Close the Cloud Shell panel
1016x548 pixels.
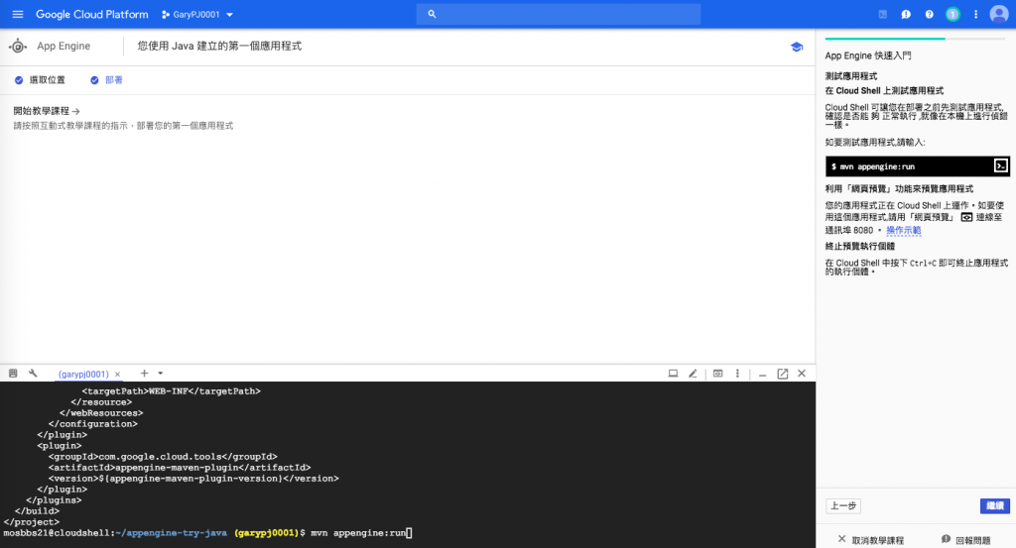point(802,374)
